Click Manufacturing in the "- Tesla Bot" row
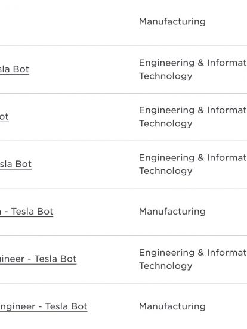 [x=172, y=212]
